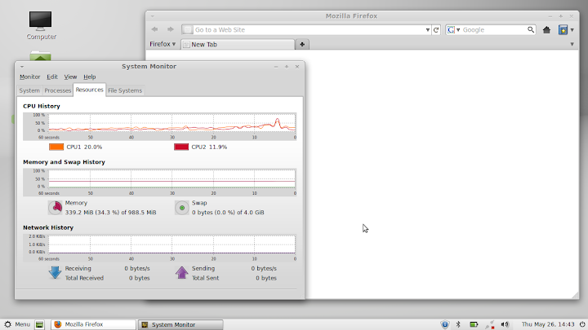588x330 pixels.
Task: Switch to the System tab
Action: pyautogui.click(x=29, y=90)
